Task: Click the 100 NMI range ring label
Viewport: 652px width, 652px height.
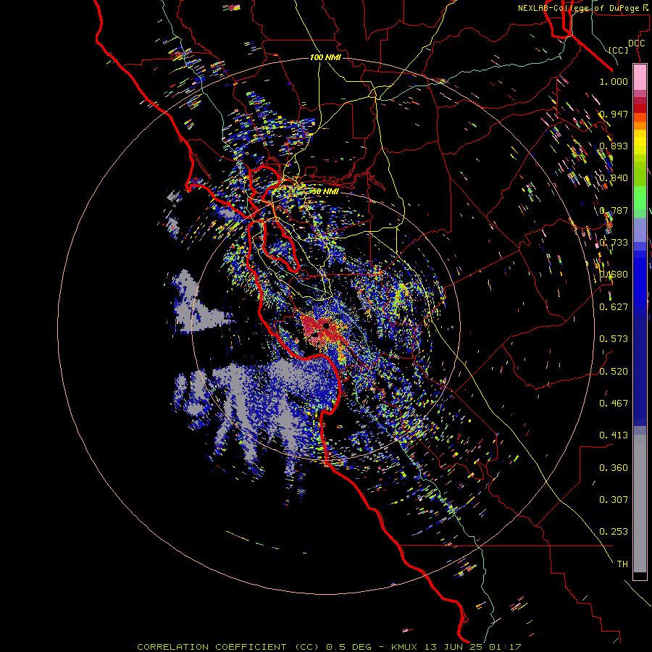Action: point(325,57)
